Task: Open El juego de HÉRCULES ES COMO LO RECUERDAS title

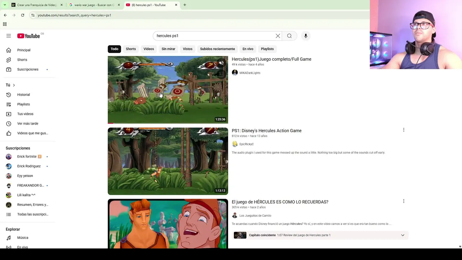Action: pos(280,202)
